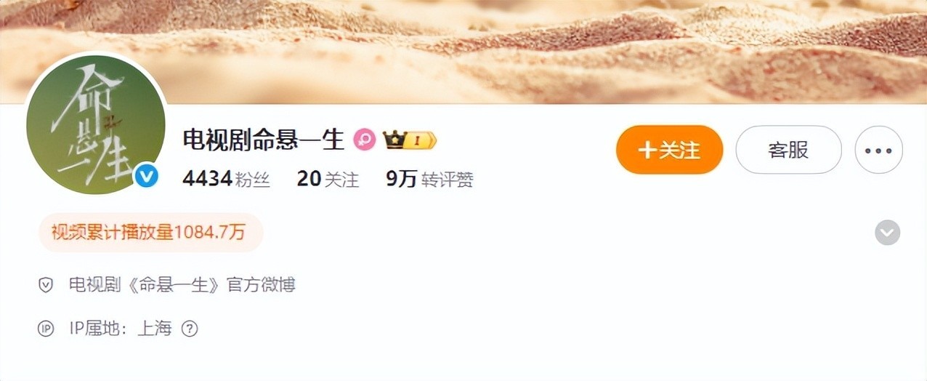Open the 命悬一生 profile avatar
Screen dimensions: 927x381
(96, 124)
